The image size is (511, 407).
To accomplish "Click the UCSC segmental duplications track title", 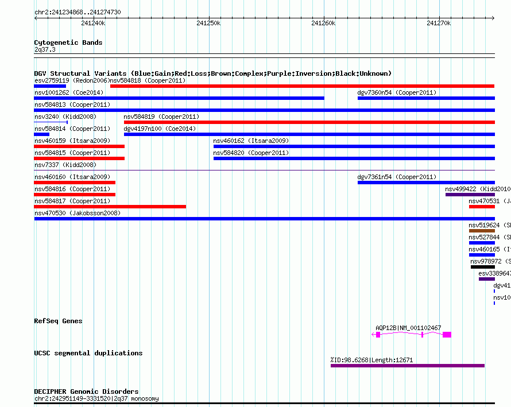I will tap(88, 353).
